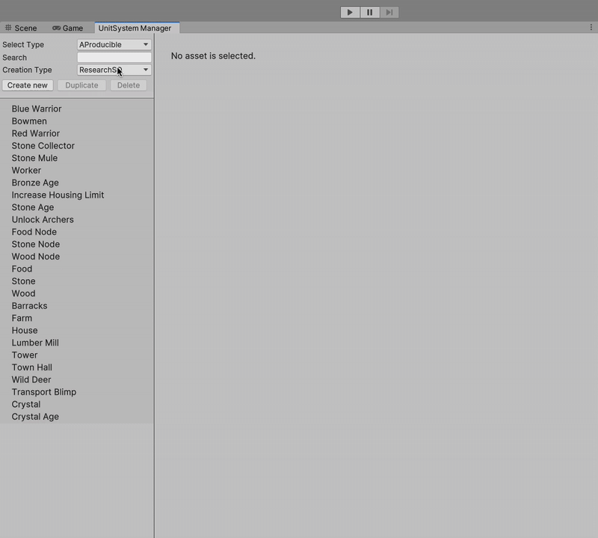598x538 pixels.
Task: Select the Stone Collector asset
Action: [x=43, y=146]
